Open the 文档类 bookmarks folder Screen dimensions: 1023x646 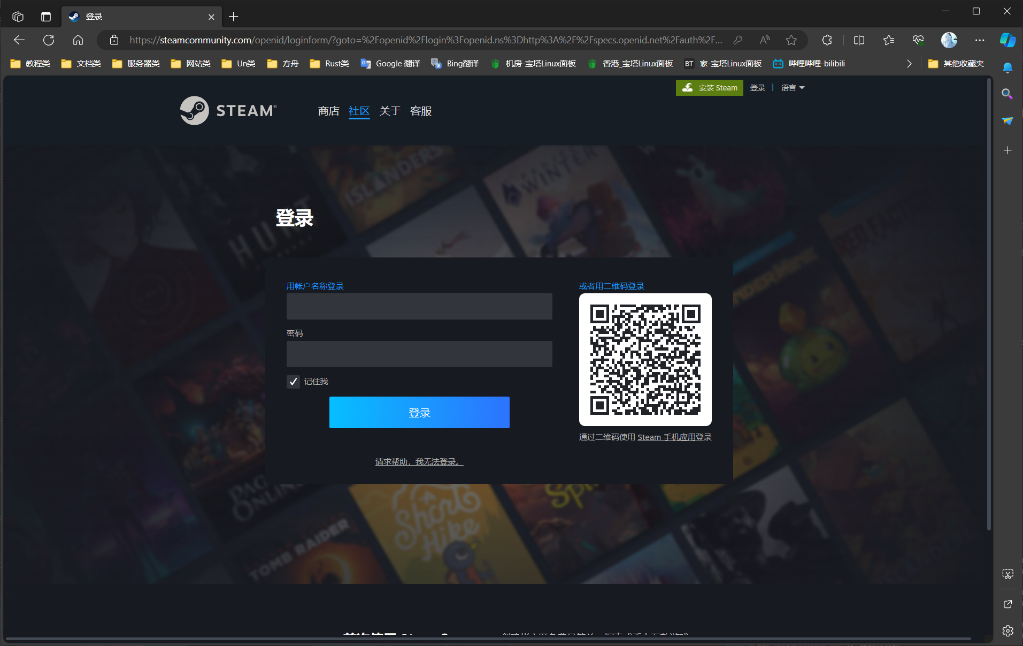pos(81,64)
